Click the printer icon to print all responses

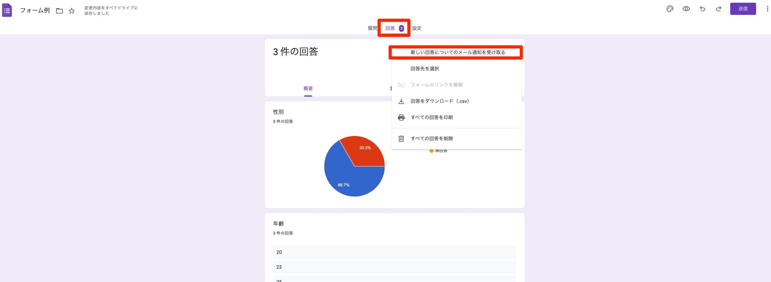click(x=401, y=117)
